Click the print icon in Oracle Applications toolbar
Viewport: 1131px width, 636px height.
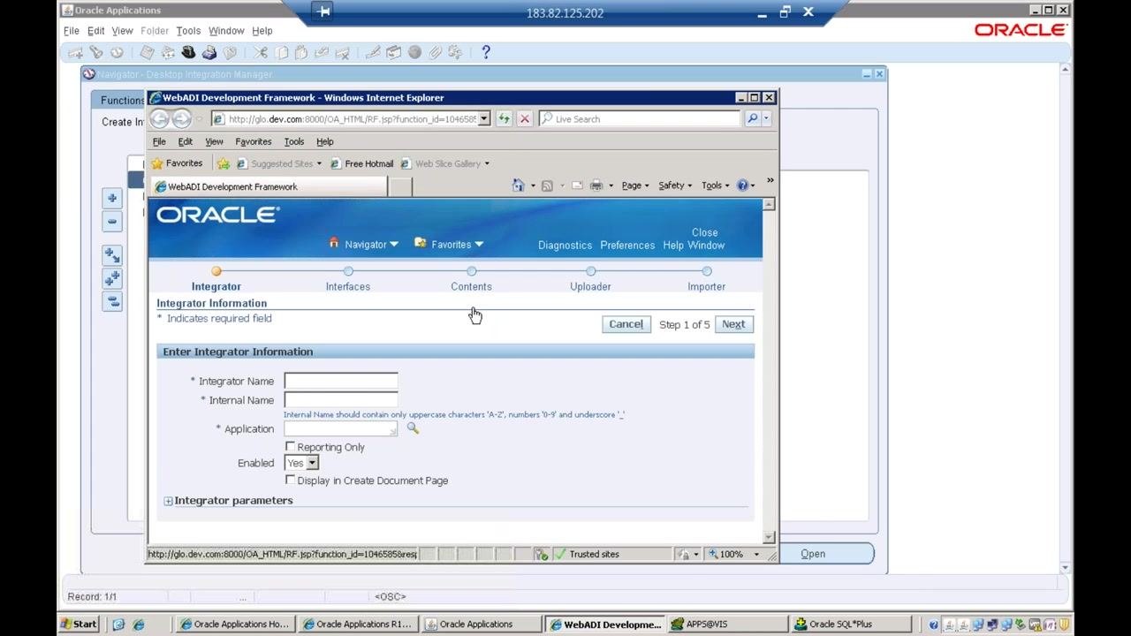[209, 53]
